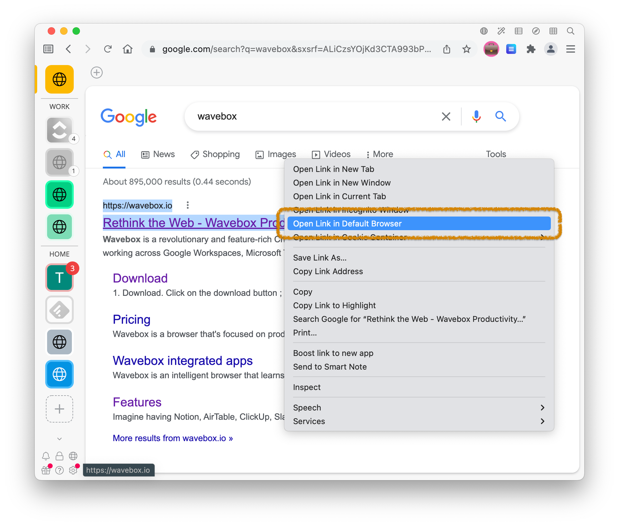Click the home icon
This screenshot has width=619, height=526.
tap(127, 49)
